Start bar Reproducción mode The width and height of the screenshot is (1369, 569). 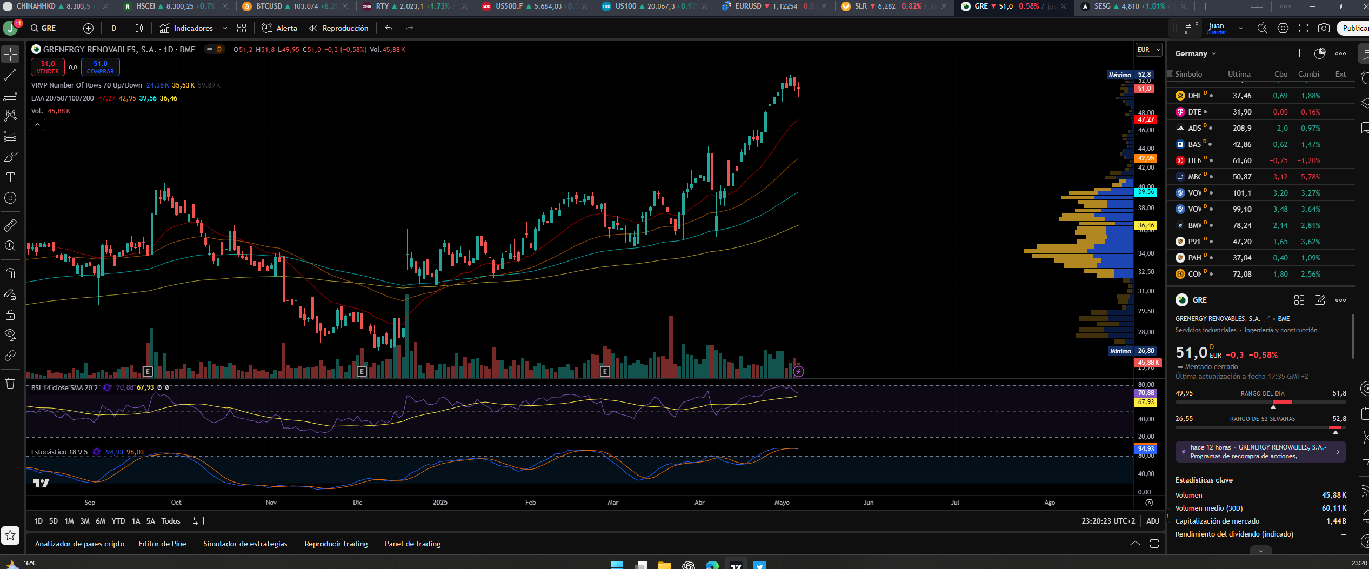tap(339, 28)
